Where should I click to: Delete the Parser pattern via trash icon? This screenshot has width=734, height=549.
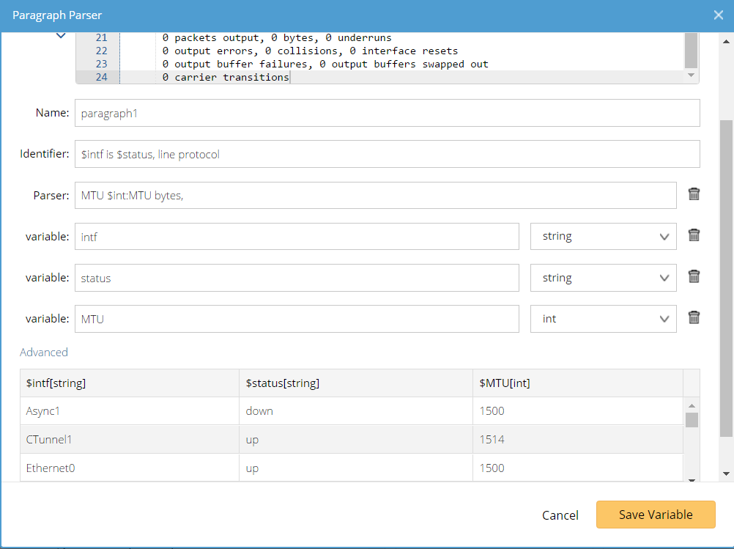694,194
